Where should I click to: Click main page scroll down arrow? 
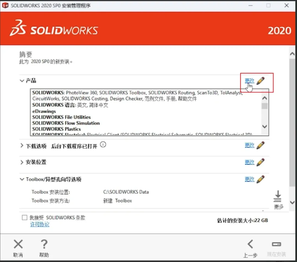point(292,202)
